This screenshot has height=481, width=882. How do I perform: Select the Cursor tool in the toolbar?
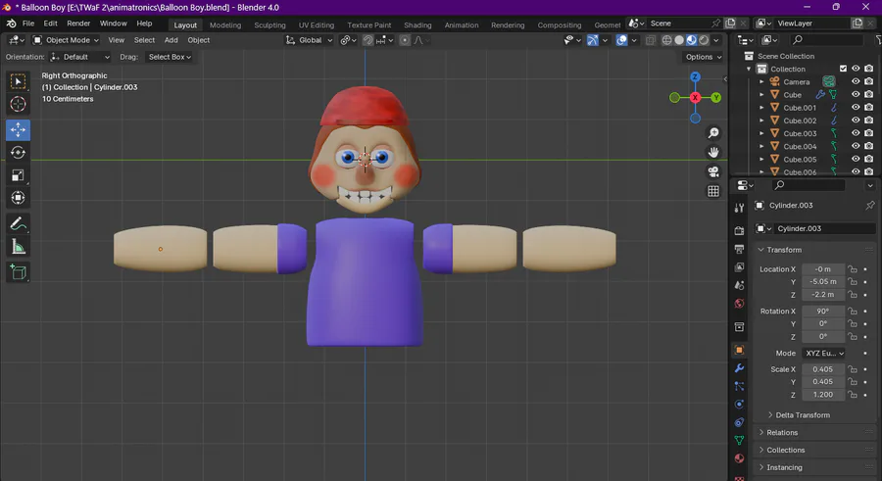click(x=19, y=104)
